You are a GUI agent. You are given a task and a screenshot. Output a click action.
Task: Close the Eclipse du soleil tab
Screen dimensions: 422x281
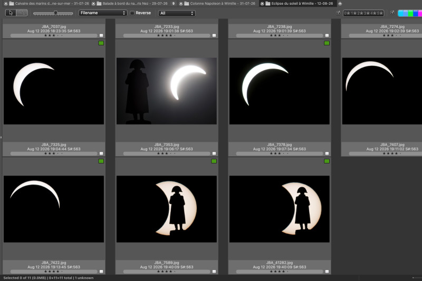[262, 4]
